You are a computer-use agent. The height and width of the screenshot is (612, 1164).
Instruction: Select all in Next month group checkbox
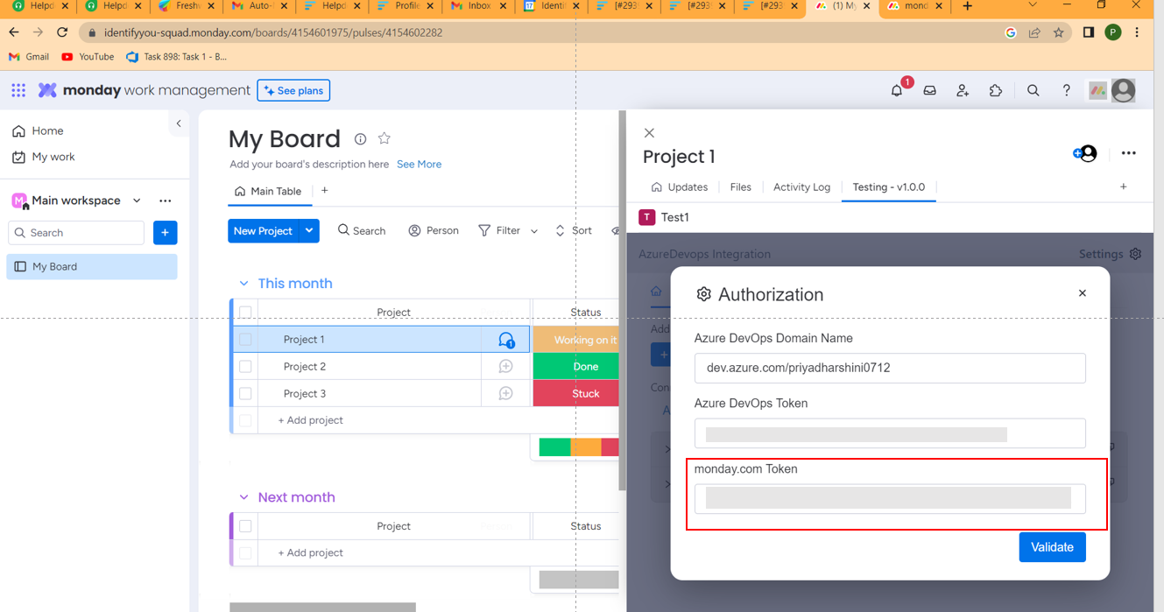[245, 526]
